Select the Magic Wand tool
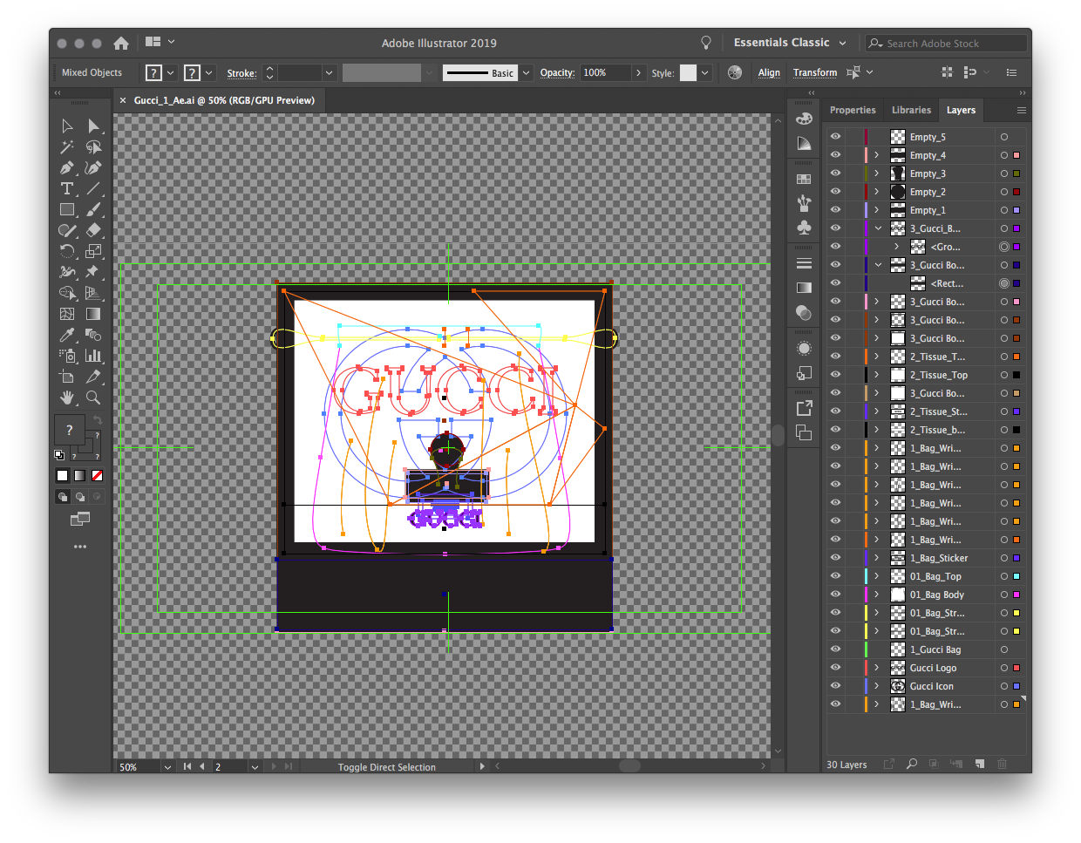This screenshot has width=1081, height=843. (x=67, y=147)
